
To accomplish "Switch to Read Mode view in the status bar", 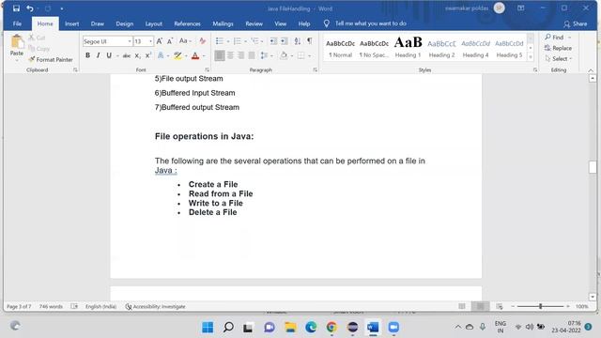I will pyautogui.click(x=462, y=306).
